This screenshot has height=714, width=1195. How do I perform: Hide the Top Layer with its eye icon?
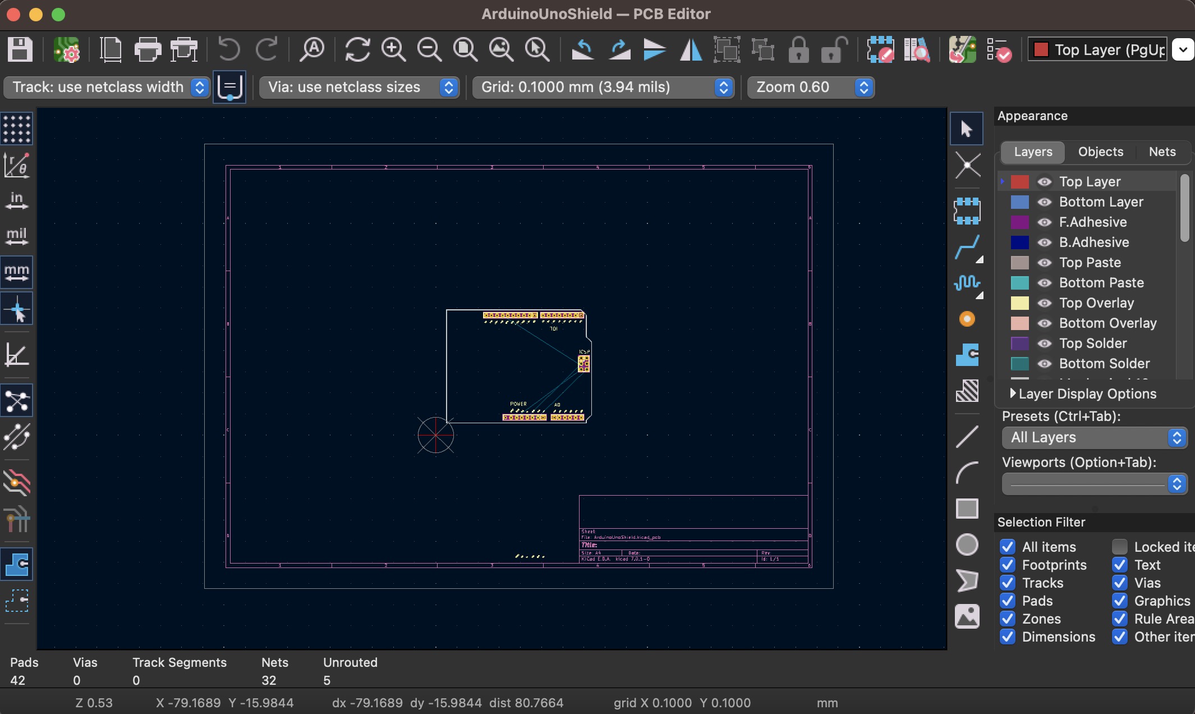[x=1044, y=182]
